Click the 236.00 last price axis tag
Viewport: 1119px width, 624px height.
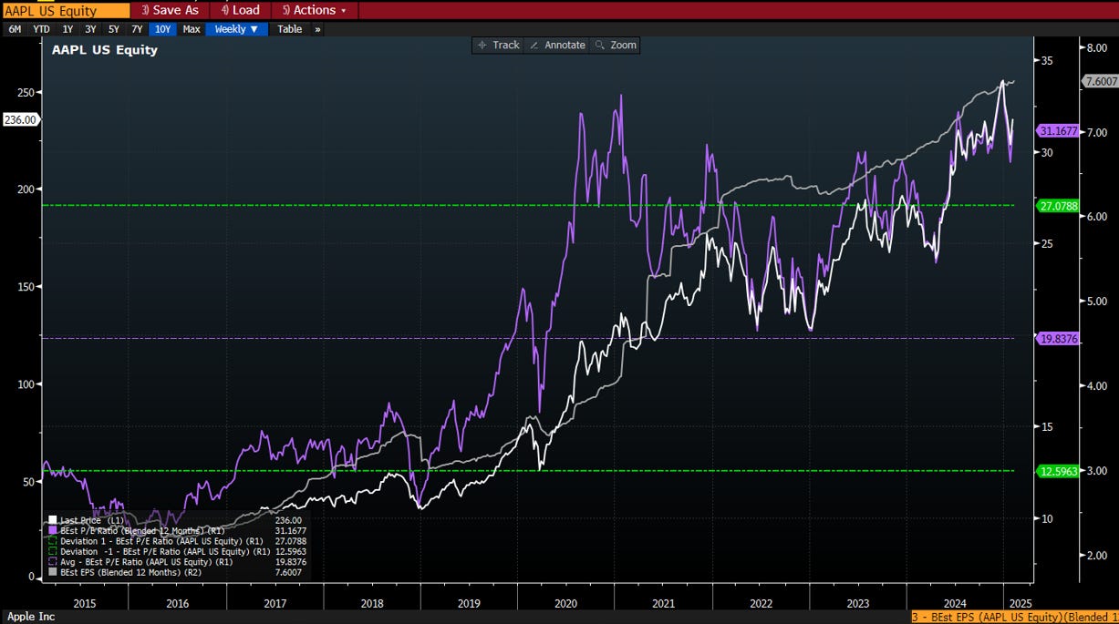(x=20, y=119)
